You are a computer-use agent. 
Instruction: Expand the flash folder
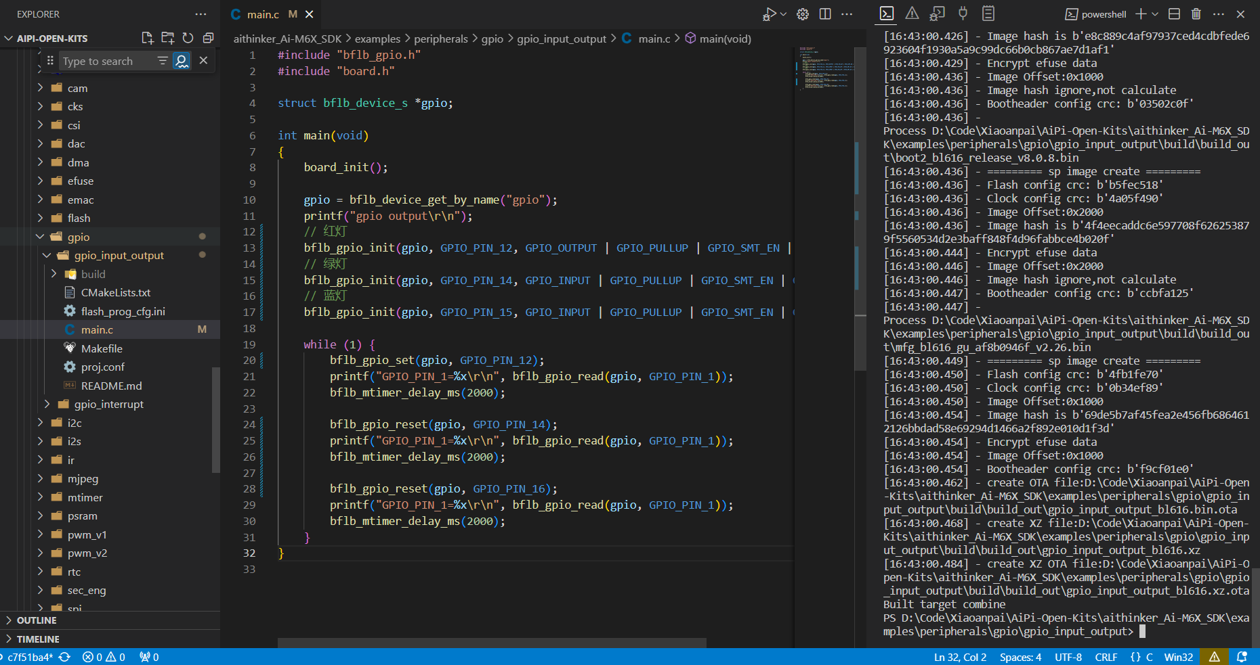pyautogui.click(x=40, y=218)
